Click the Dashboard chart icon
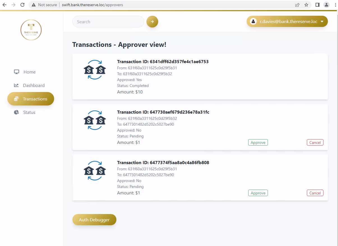 tap(16, 85)
